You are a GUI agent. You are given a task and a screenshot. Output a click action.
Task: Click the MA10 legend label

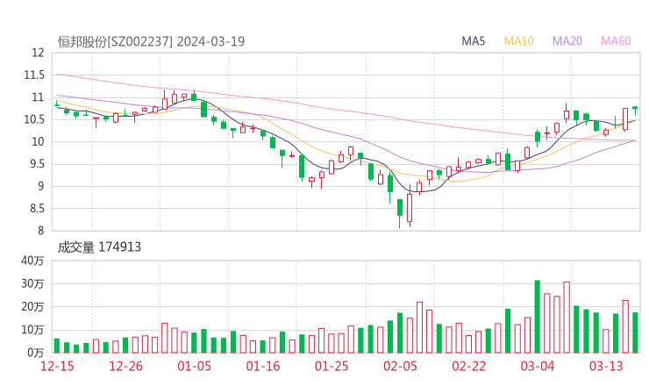click(518, 41)
